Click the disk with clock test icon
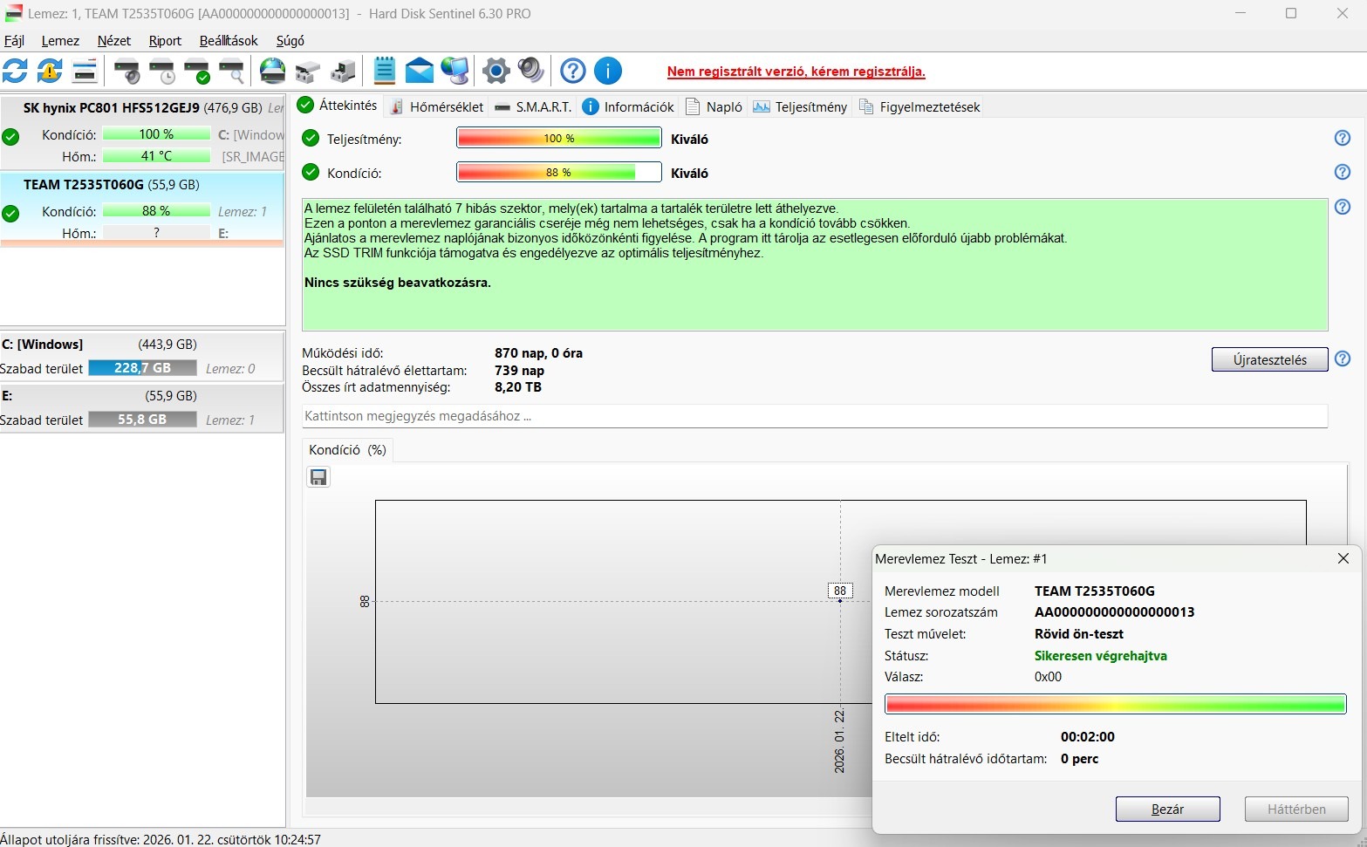 162,71
